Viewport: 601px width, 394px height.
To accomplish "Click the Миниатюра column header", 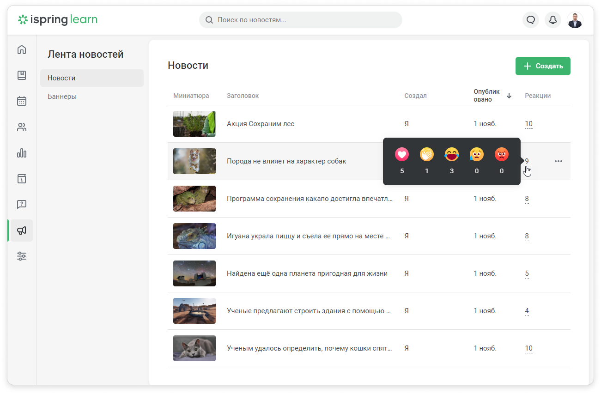I will [x=191, y=96].
